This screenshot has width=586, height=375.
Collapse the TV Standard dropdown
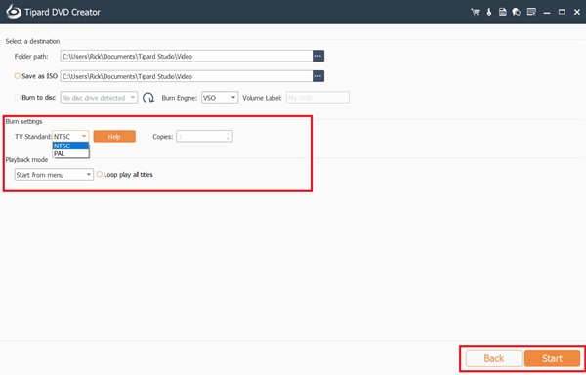tap(84, 137)
